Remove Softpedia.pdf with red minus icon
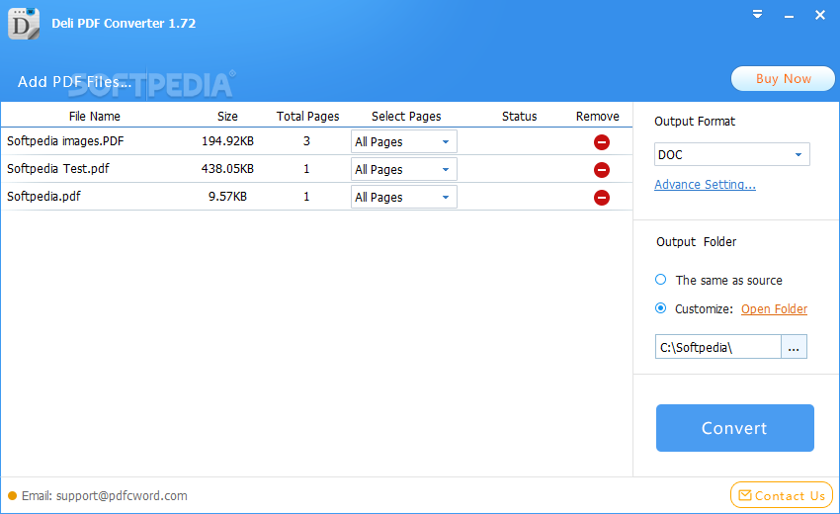 602,198
